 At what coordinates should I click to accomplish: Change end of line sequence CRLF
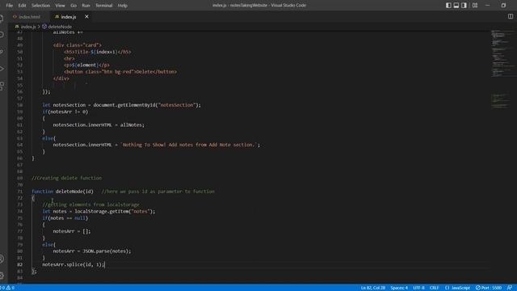pyautogui.click(x=435, y=288)
